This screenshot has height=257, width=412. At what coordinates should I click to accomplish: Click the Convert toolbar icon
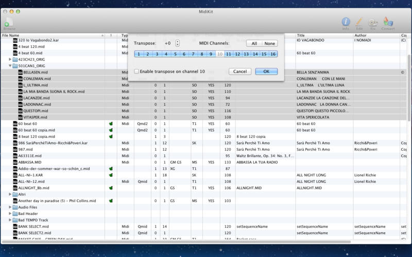(388, 22)
